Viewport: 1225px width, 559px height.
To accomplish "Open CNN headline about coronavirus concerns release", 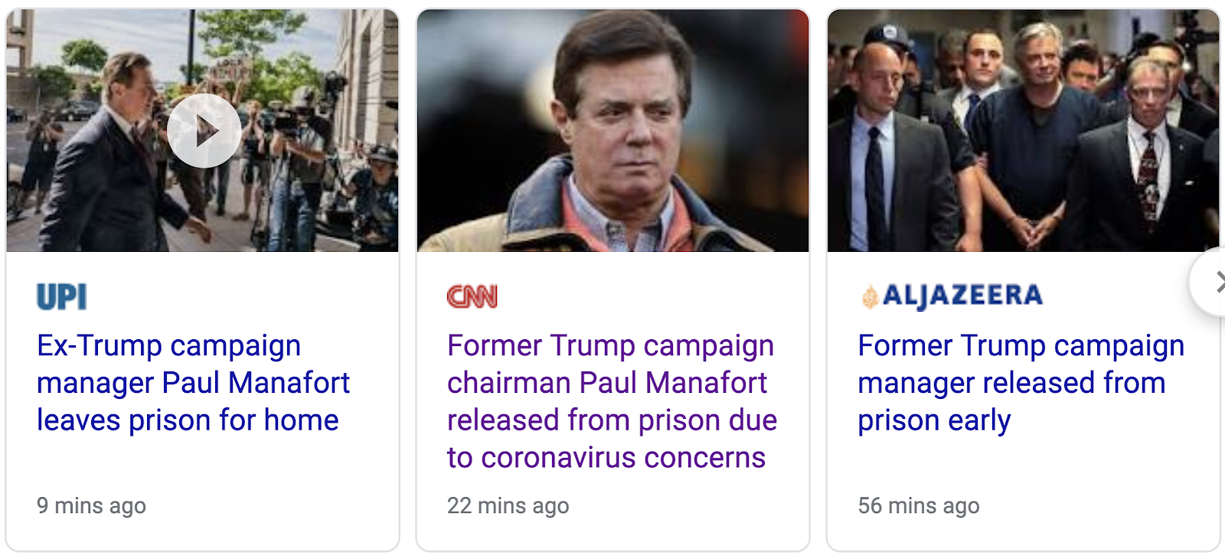I will (x=612, y=400).
